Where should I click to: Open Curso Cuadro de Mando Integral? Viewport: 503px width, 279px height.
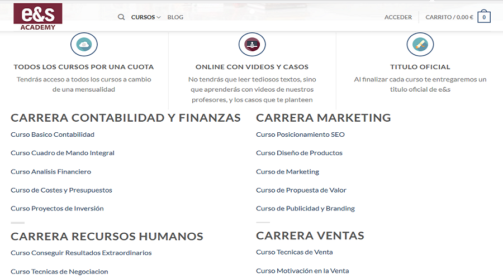click(63, 153)
